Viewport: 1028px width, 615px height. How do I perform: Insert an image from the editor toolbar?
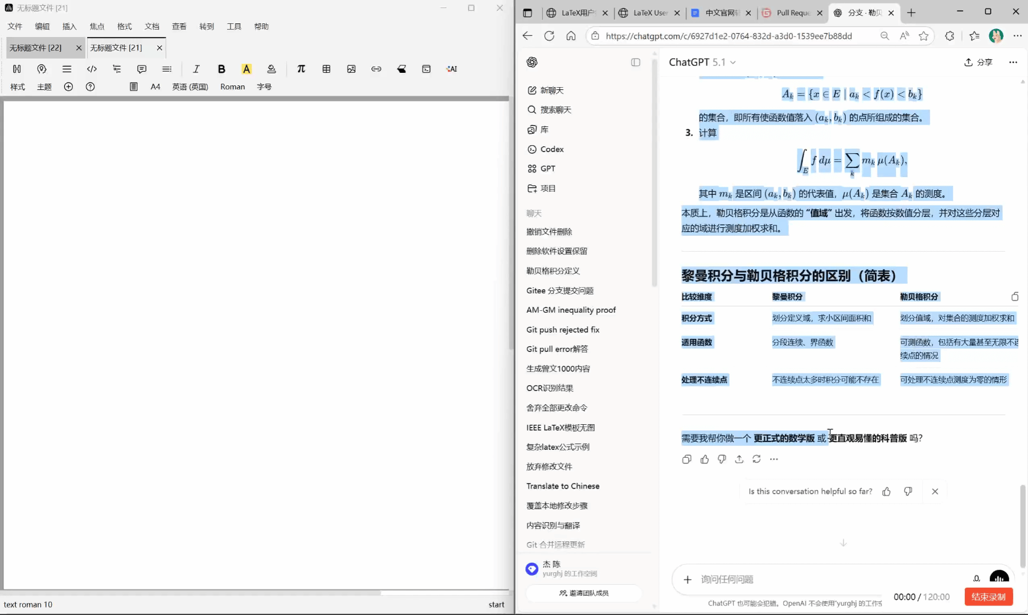click(351, 69)
